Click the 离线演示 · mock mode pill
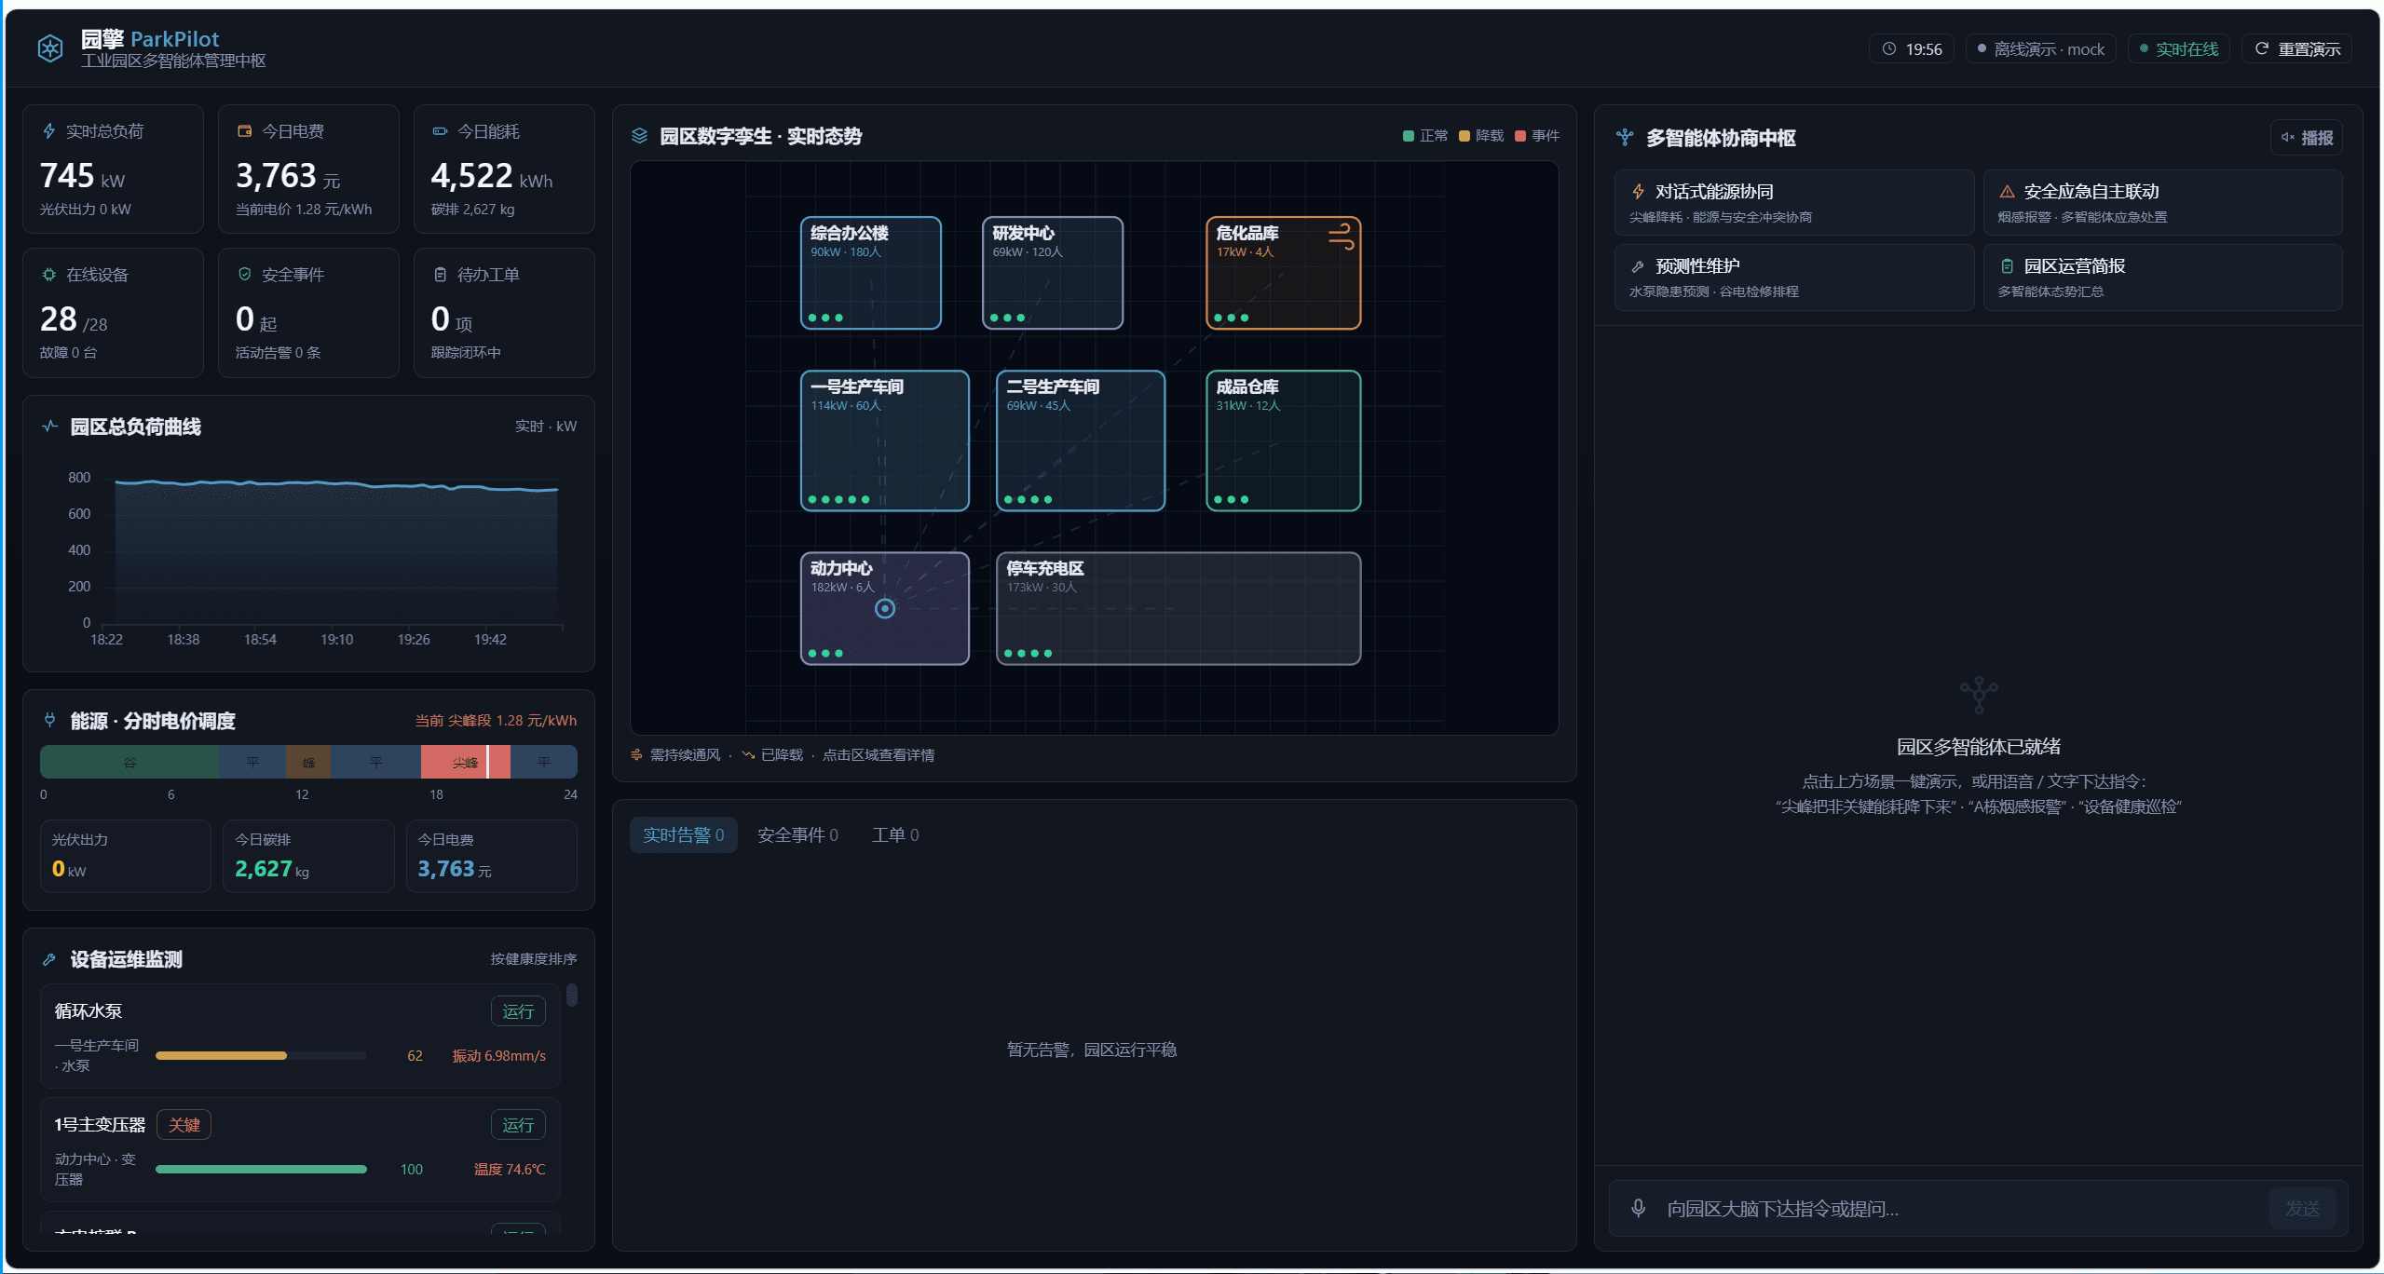This screenshot has width=2384, height=1274. (x=2040, y=49)
